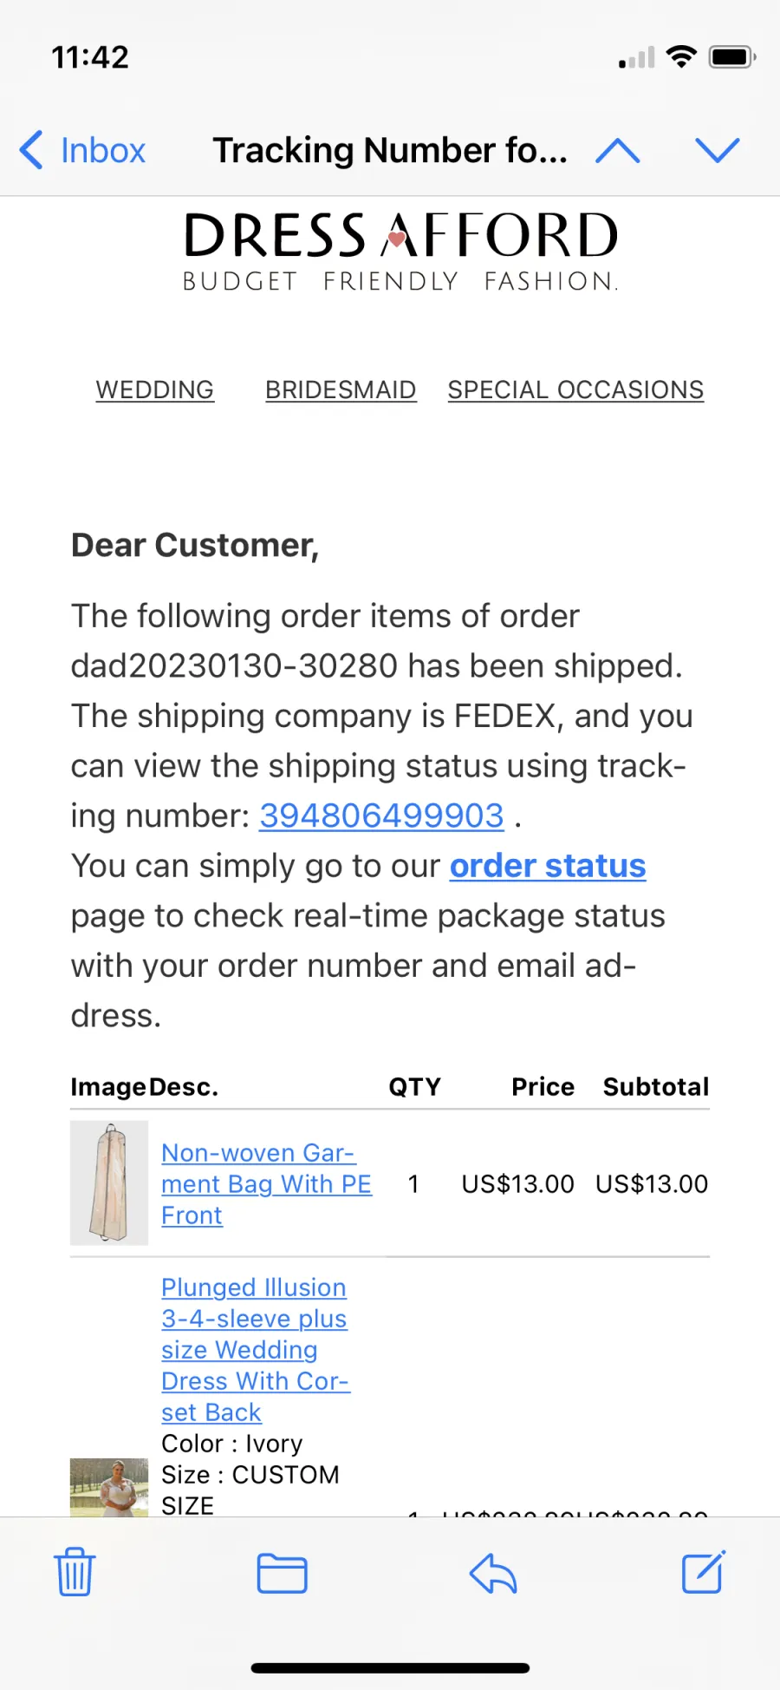This screenshot has width=780, height=1690.
Task: Open Non-woven Garment Bag With PE Front link
Action: (266, 1184)
